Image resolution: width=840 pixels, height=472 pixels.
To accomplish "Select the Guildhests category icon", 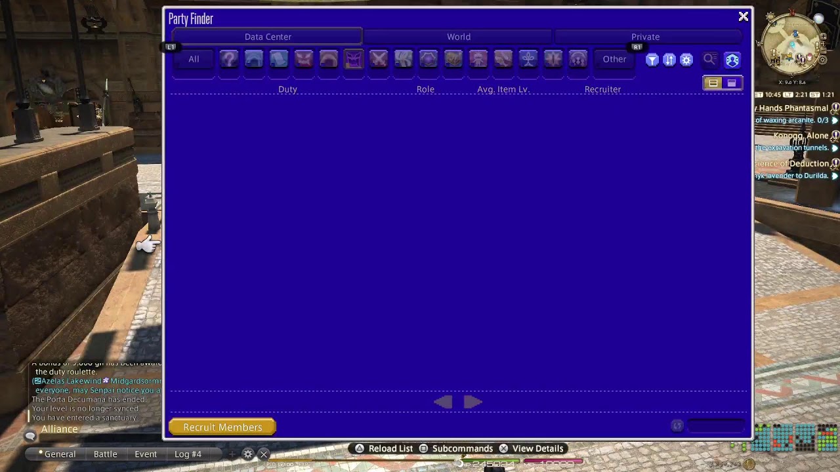I will [304, 60].
